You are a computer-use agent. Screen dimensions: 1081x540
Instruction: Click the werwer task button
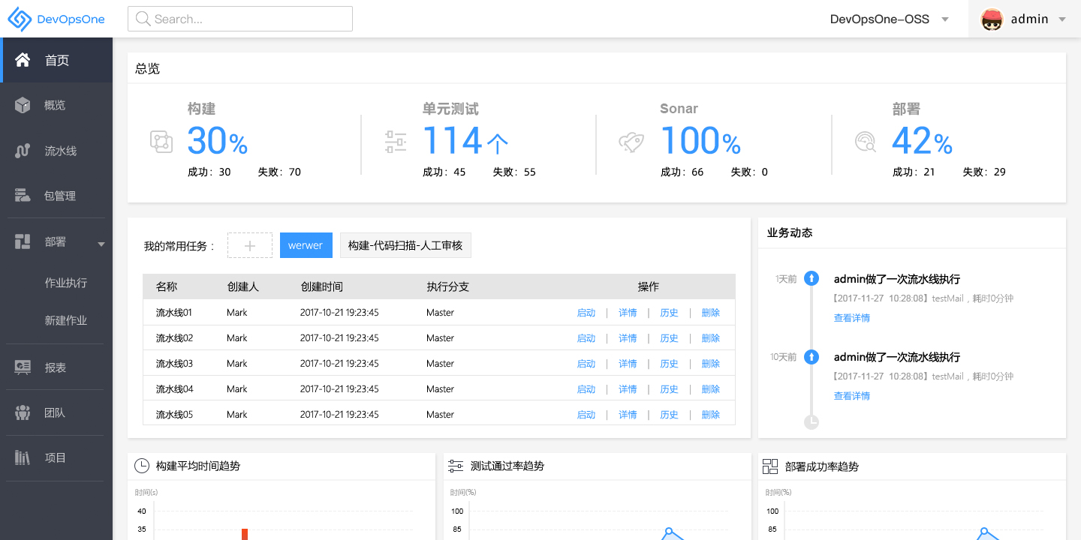306,245
